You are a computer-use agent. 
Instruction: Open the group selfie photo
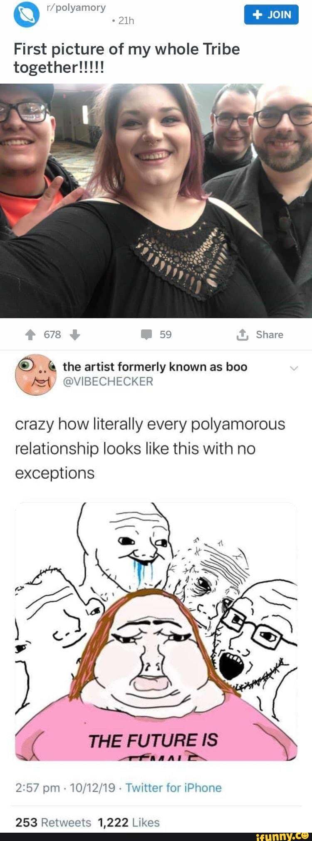tap(156, 201)
